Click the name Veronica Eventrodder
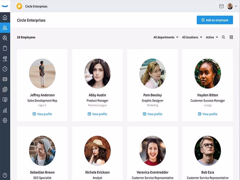The width and height of the screenshot is (240, 180). tap(152, 172)
